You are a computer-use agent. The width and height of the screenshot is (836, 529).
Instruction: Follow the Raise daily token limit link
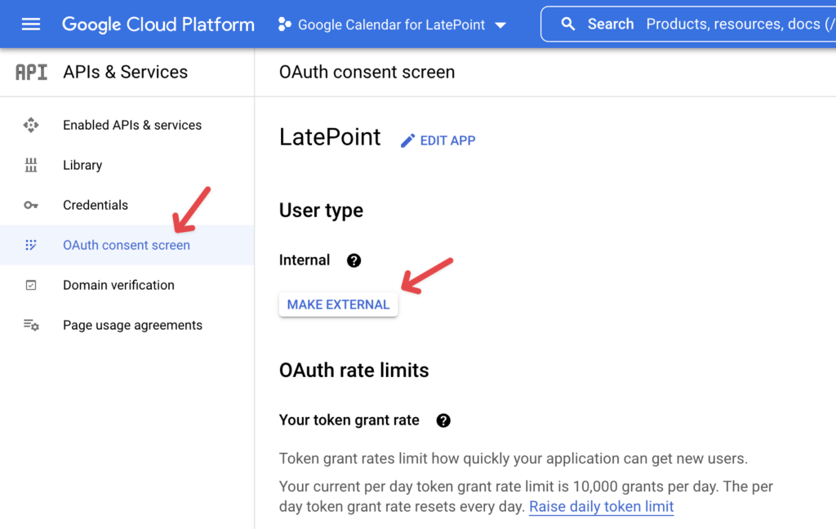(602, 507)
